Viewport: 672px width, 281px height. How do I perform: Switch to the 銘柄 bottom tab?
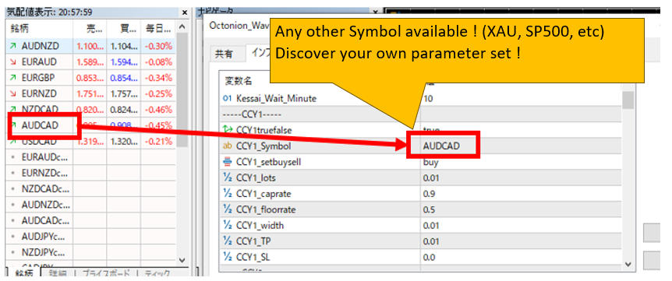[23, 274]
